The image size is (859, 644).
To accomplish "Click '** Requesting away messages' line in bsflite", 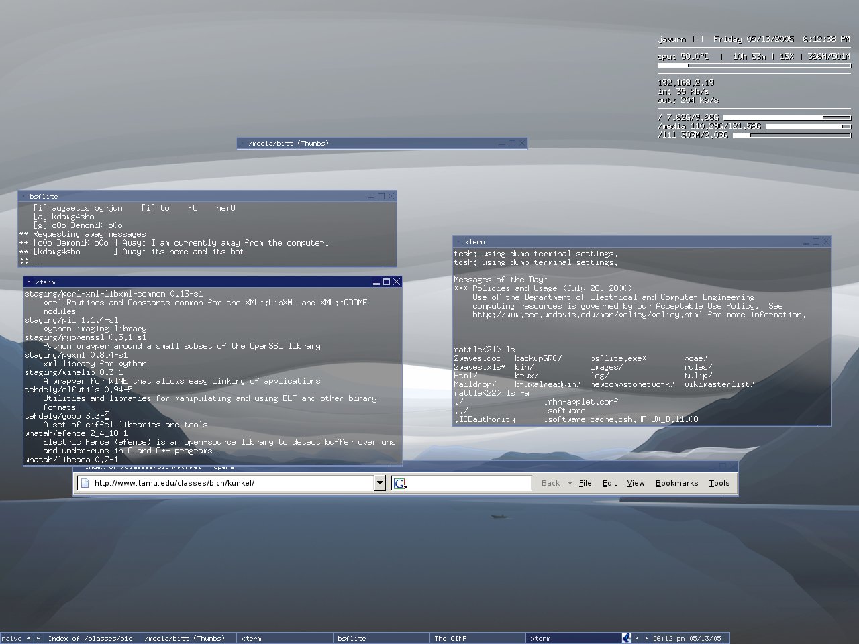I will pos(83,234).
